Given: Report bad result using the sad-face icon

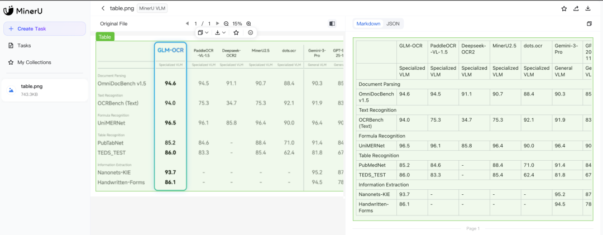Looking at the screenshot, I should [x=250, y=33].
